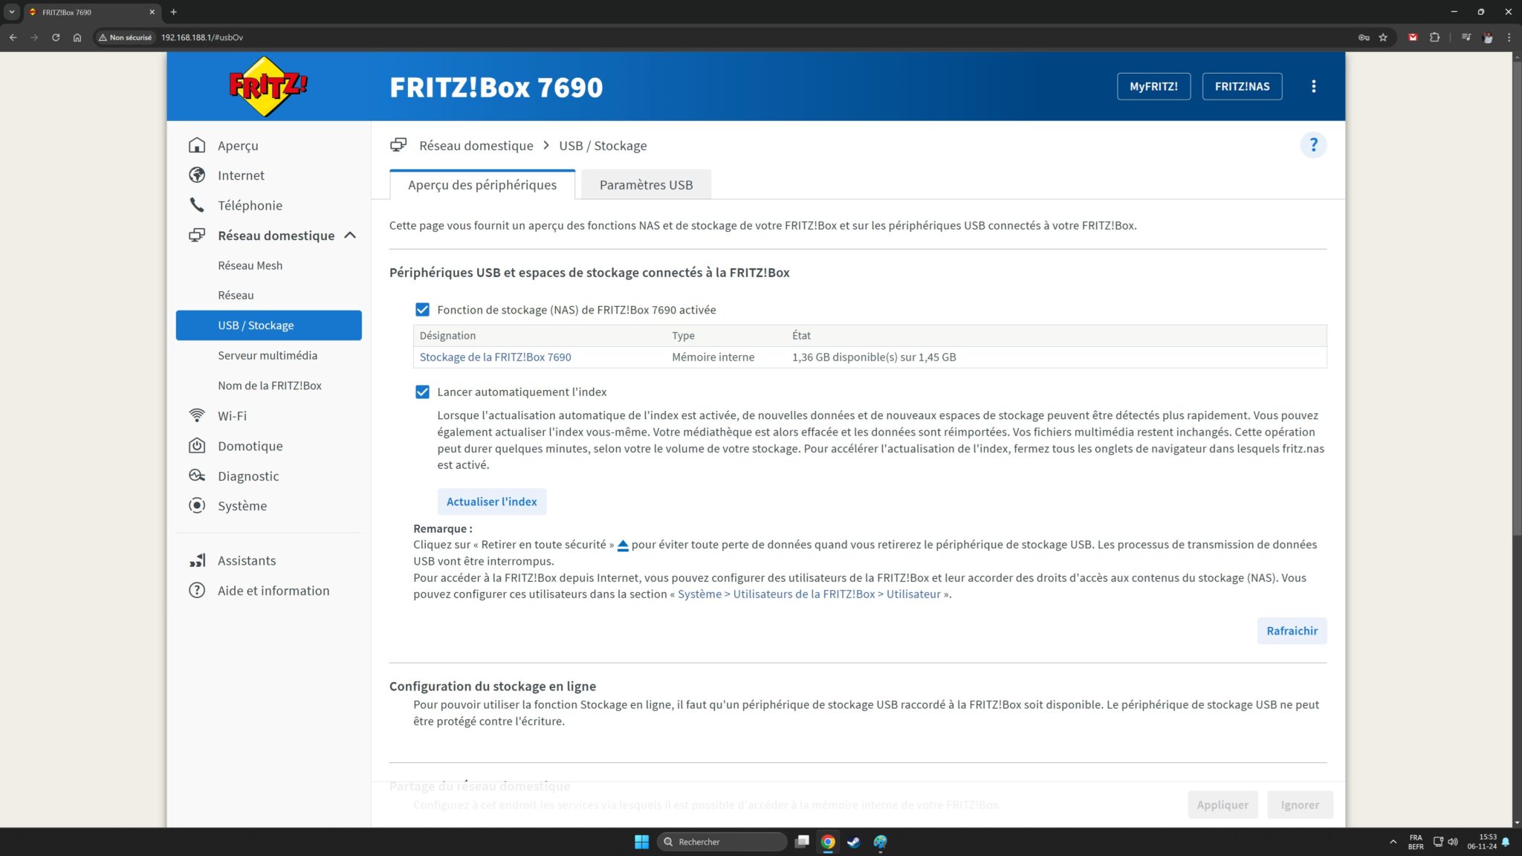The image size is (1522, 856).
Task: Collapse the Réseau domestique menu chevron
Action: (350, 235)
